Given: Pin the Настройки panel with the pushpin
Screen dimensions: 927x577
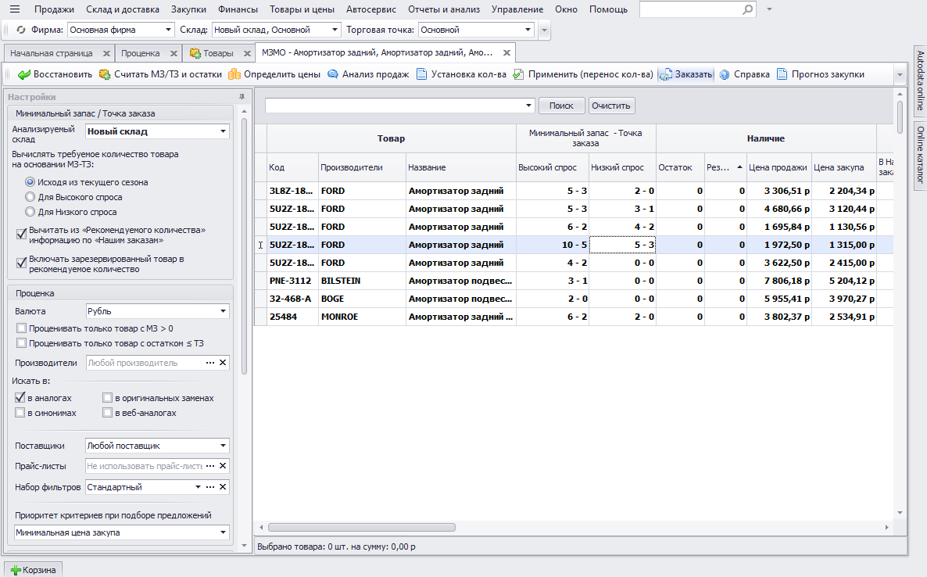Looking at the screenshot, I should coord(242,97).
